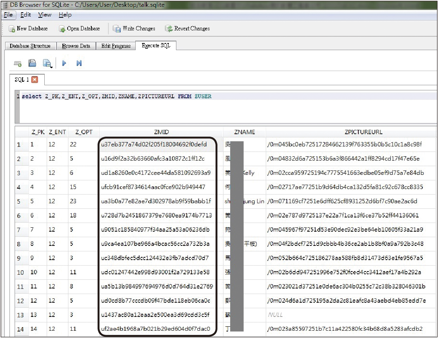Click Z_OPT value 18 in row 6
Image resolution: width=439 pixels, height=339 pixels.
click(x=73, y=215)
